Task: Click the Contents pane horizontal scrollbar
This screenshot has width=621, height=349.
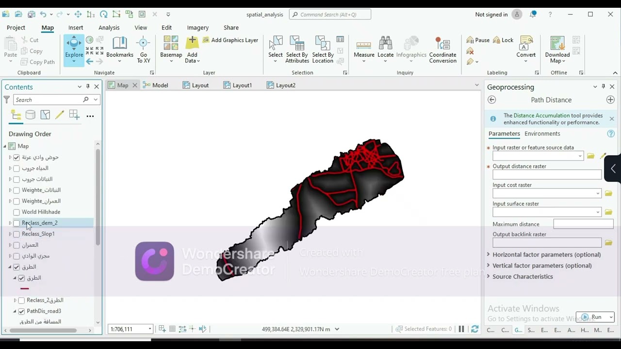Action: (x=43, y=331)
